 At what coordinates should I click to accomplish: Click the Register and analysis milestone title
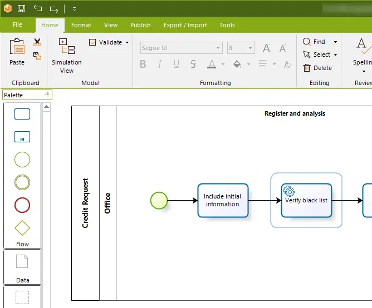[x=295, y=113]
